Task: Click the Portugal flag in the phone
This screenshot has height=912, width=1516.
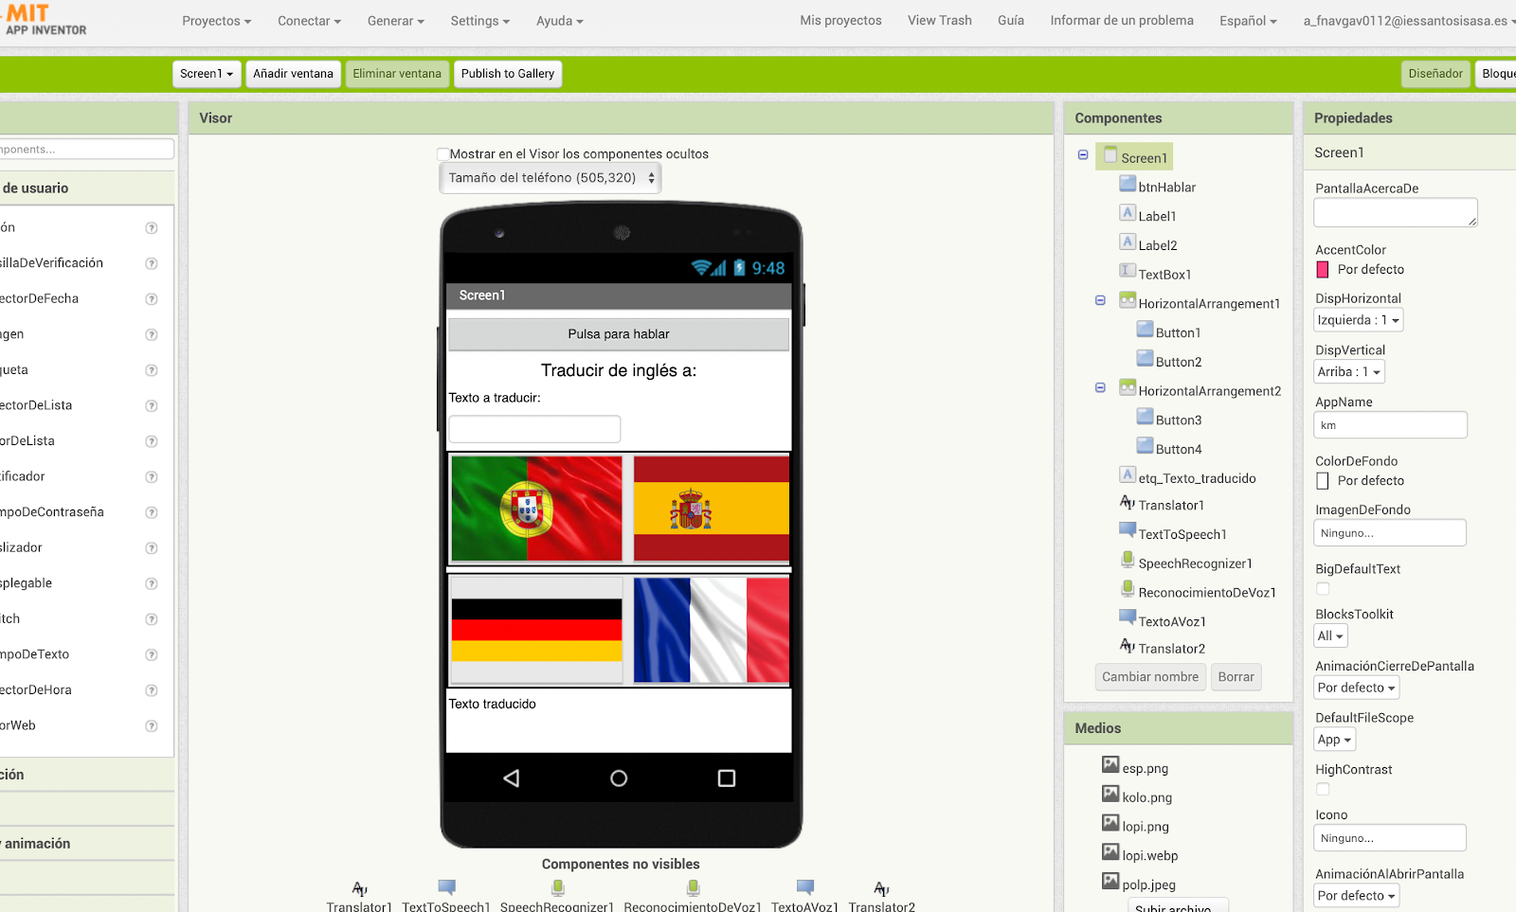Action: pos(536,509)
